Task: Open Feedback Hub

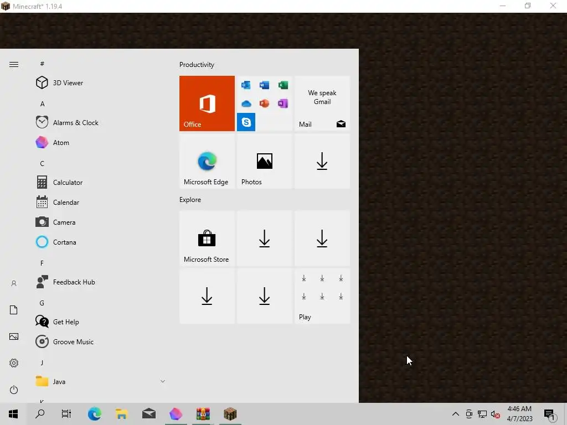Action: point(100,282)
